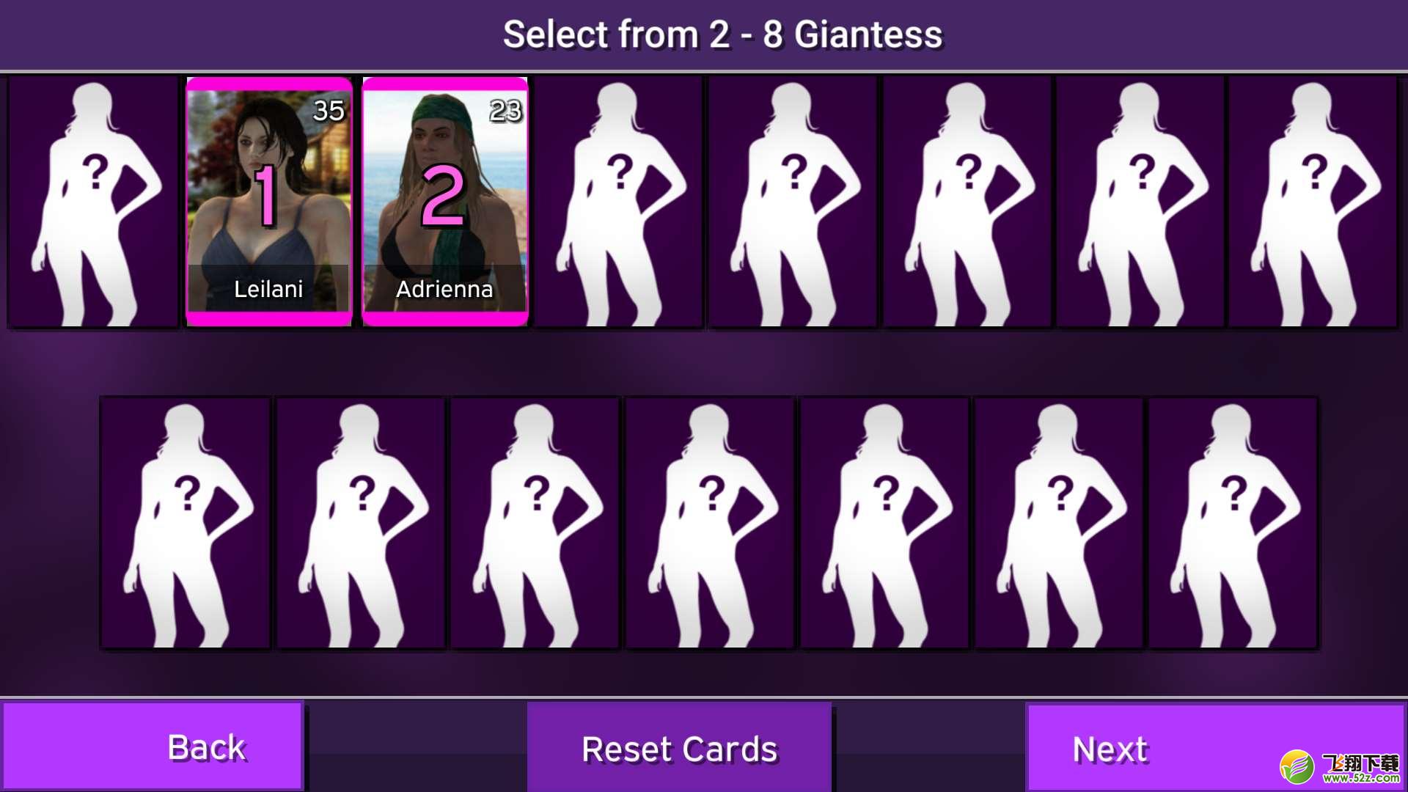
Task: Choose the fifth card in the top row
Action: [793, 202]
